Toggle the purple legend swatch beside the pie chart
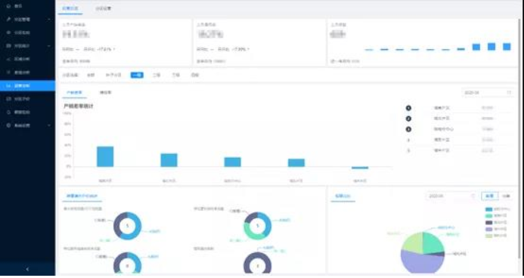 point(489,230)
